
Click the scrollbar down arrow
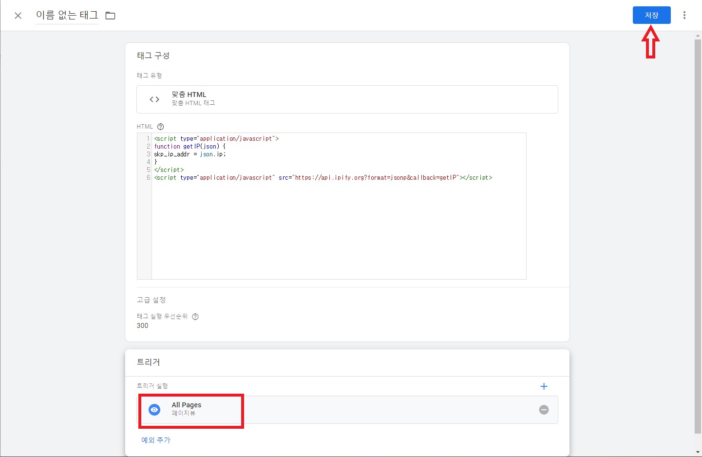pos(698,453)
